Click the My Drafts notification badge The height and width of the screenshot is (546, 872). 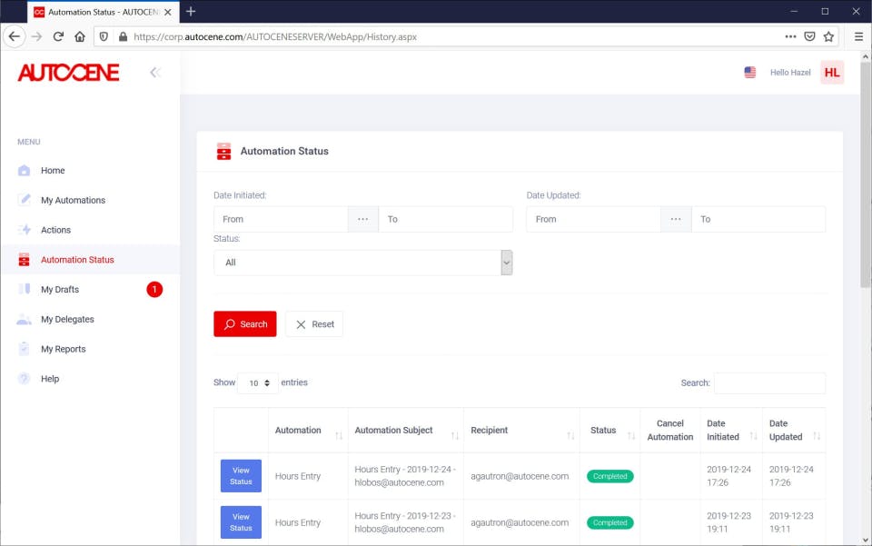[154, 290]
